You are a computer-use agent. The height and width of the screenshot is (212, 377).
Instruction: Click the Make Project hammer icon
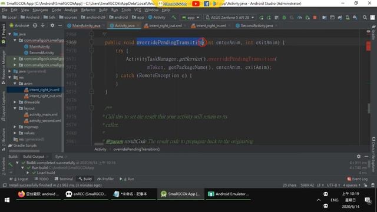point(174,17)
